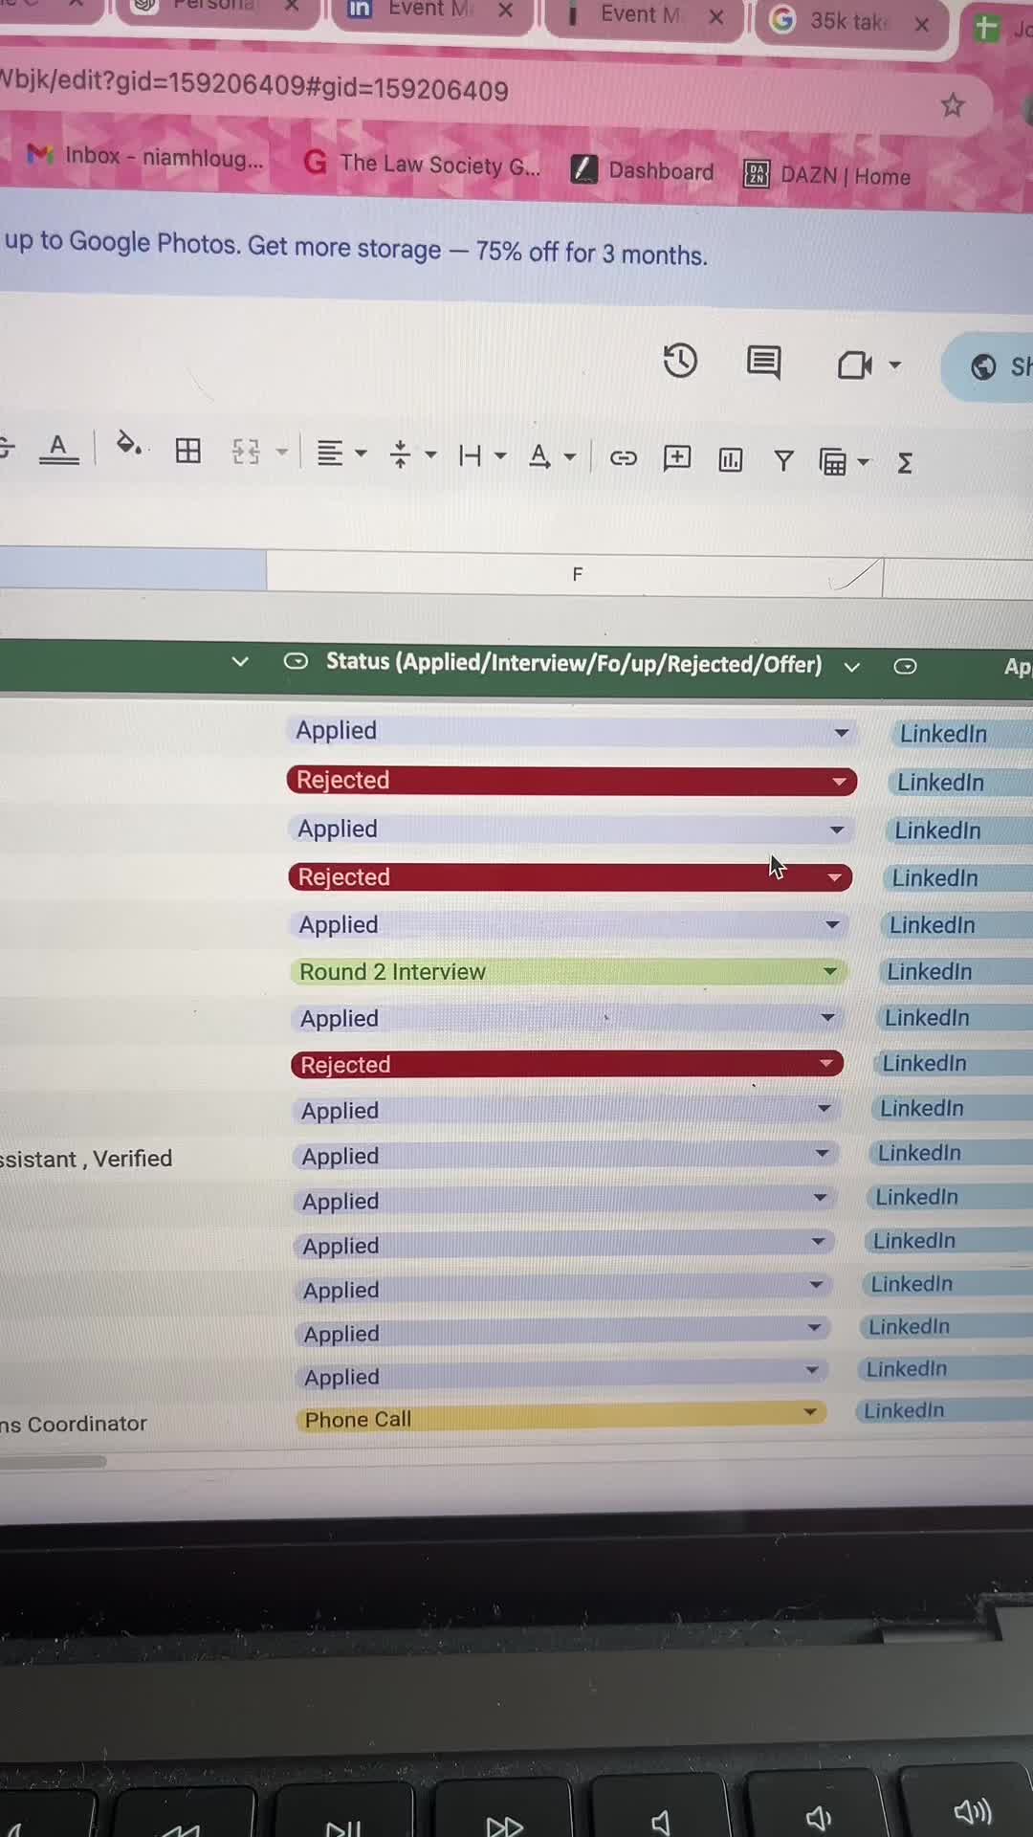Open The Law Society bookmark
Image resolution: width=1033 pixels, height=1837 pixels.
coord(421,165)
